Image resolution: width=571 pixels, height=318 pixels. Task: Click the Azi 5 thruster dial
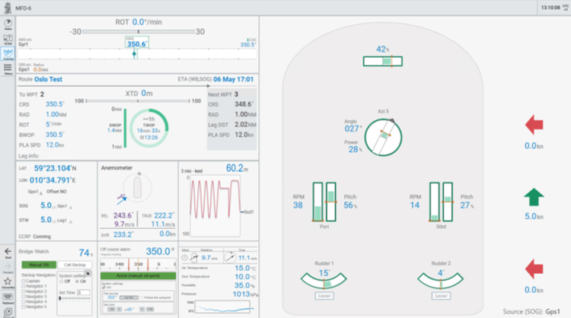pos(383,137)
